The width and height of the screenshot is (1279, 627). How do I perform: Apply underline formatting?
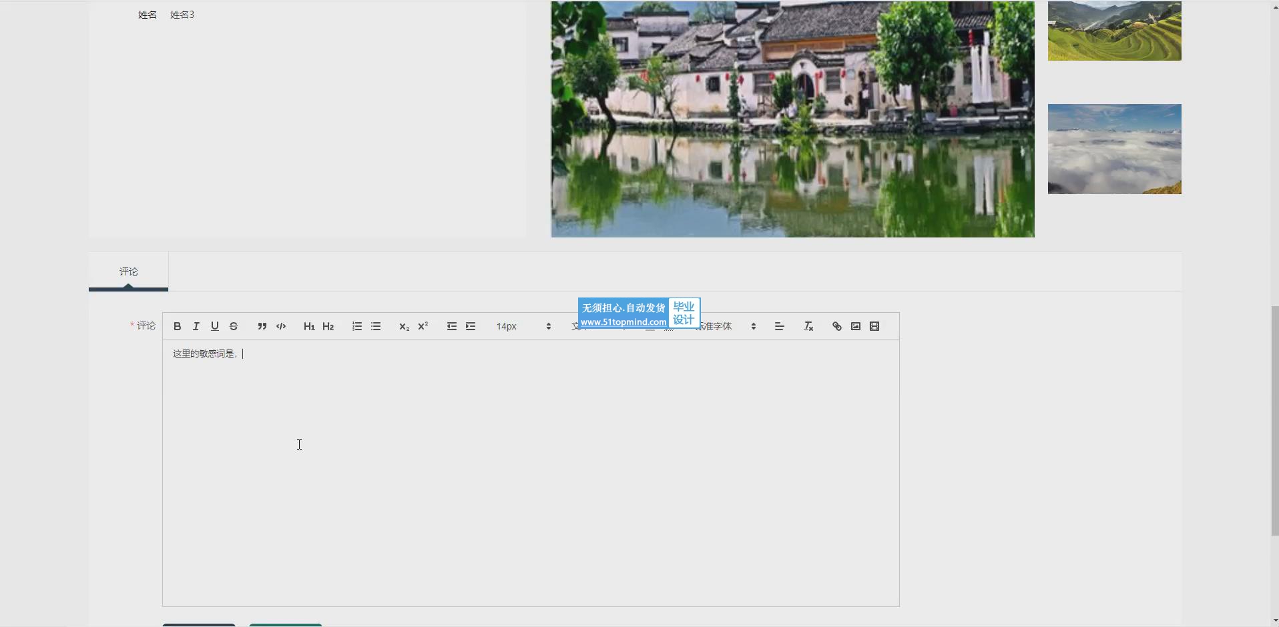tap(215, 326)
